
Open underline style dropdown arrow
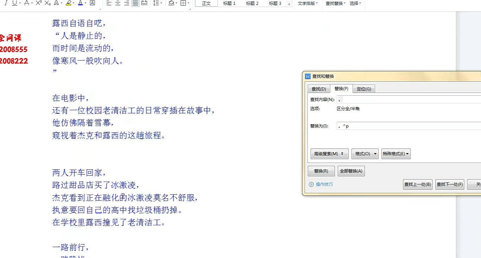(x=20, y=3)
